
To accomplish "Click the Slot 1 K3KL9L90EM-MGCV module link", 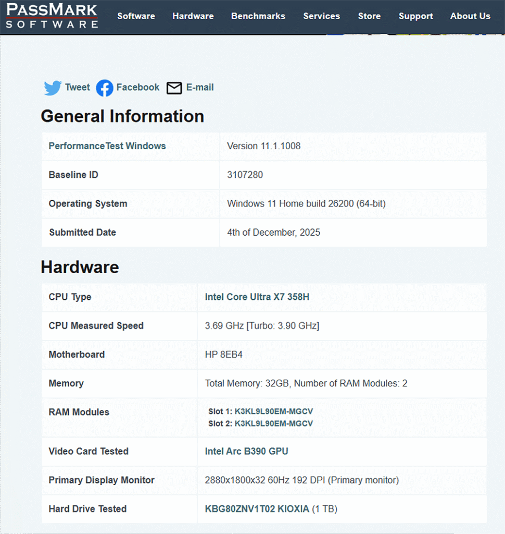I will pyautogui.click(x=274, y=411).
